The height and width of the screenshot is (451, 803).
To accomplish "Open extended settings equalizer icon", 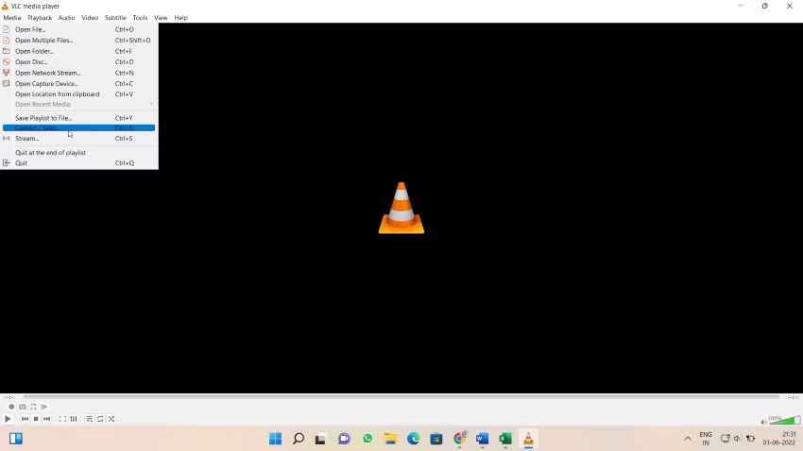I will (74, 419).
